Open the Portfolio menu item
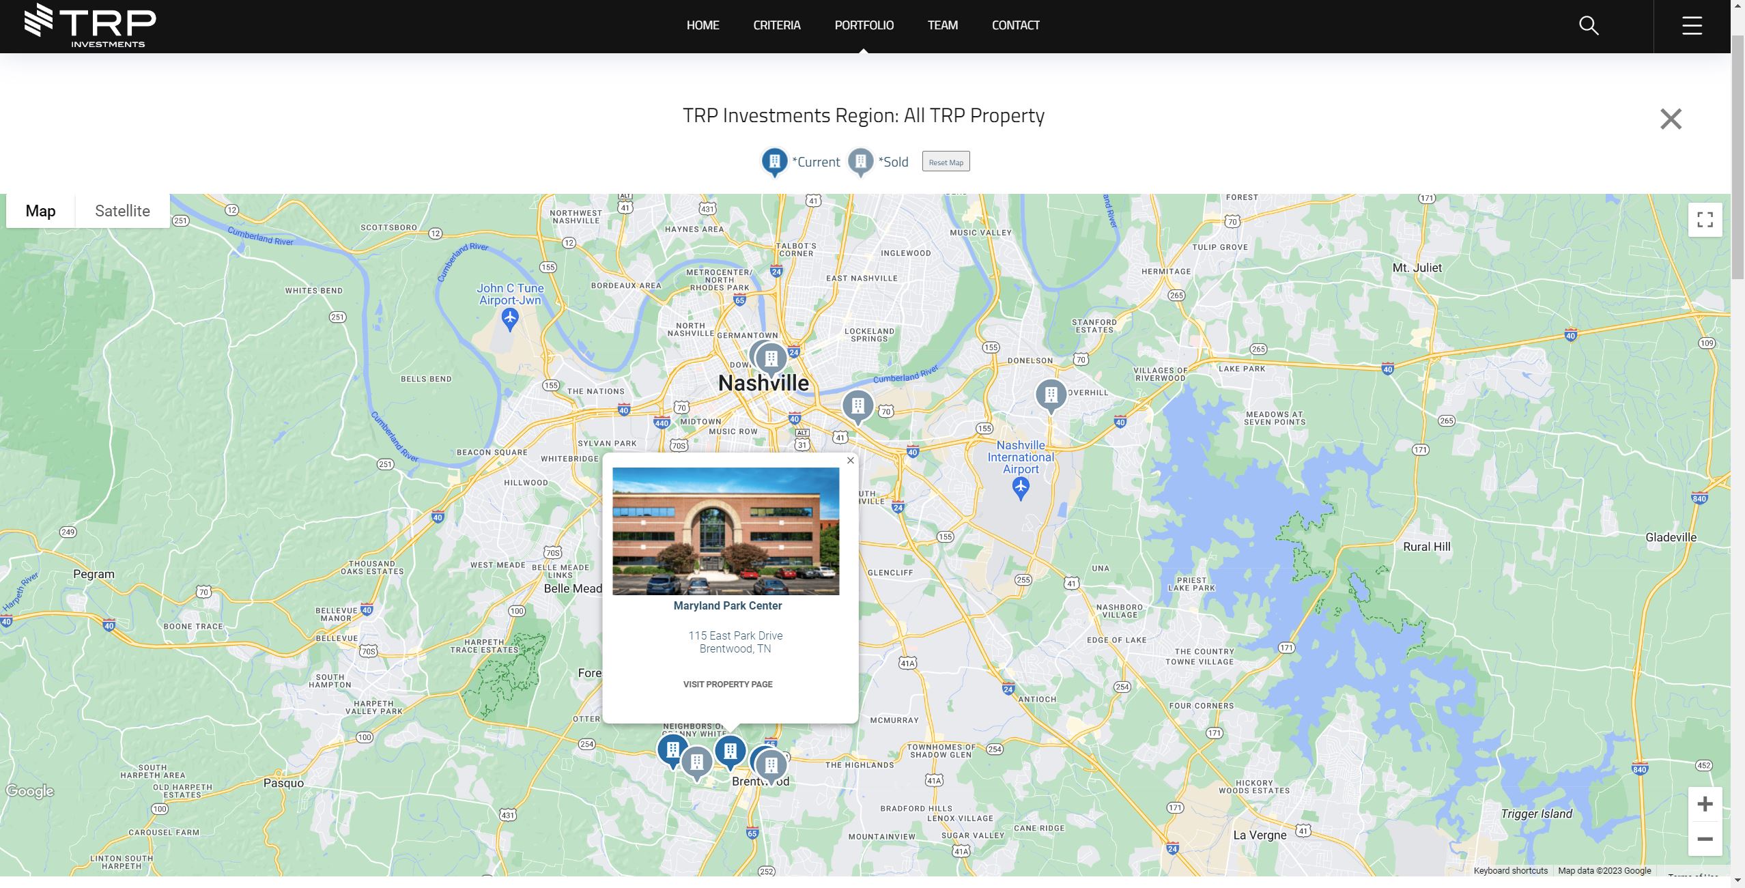 coord(864,25)
